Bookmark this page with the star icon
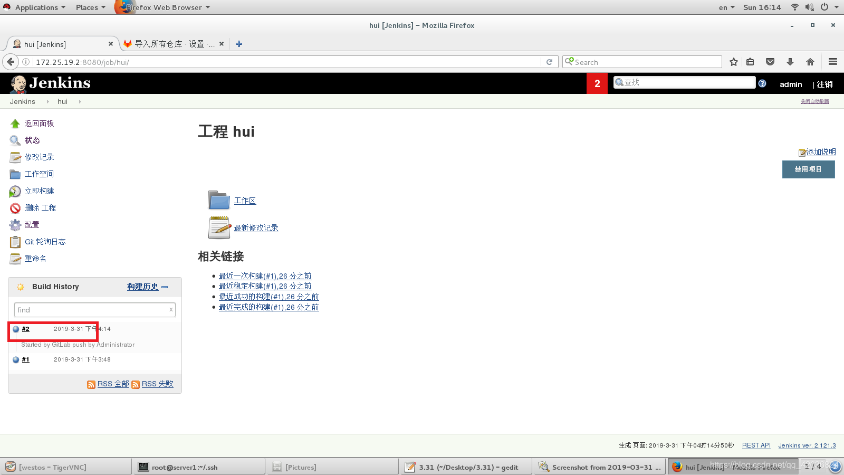Image resolution: width=844 pixels, height=475 pixels. (x=734, y=62)
